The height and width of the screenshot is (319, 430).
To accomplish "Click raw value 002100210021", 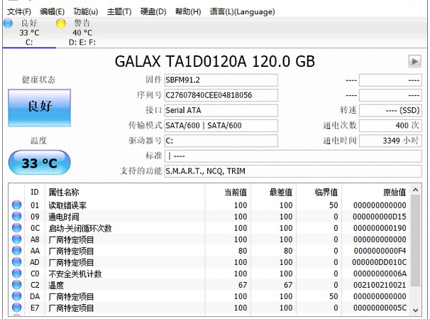I will [x=380, y=285].
